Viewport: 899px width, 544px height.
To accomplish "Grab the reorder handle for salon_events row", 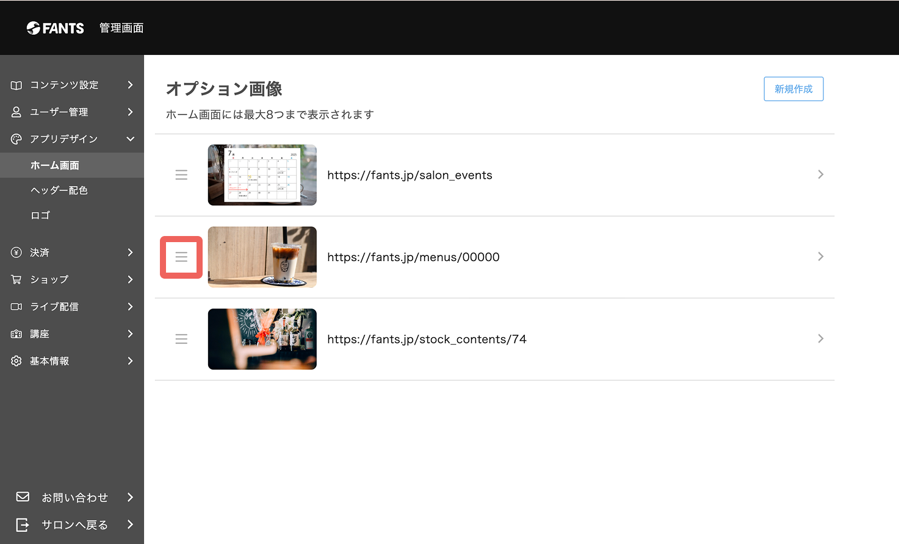I will [x=181, y=175].
